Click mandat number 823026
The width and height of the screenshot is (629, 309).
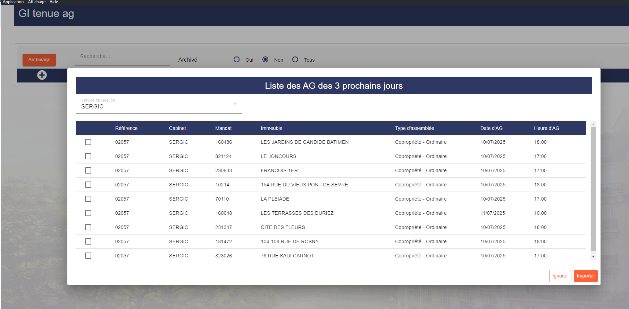224,256
